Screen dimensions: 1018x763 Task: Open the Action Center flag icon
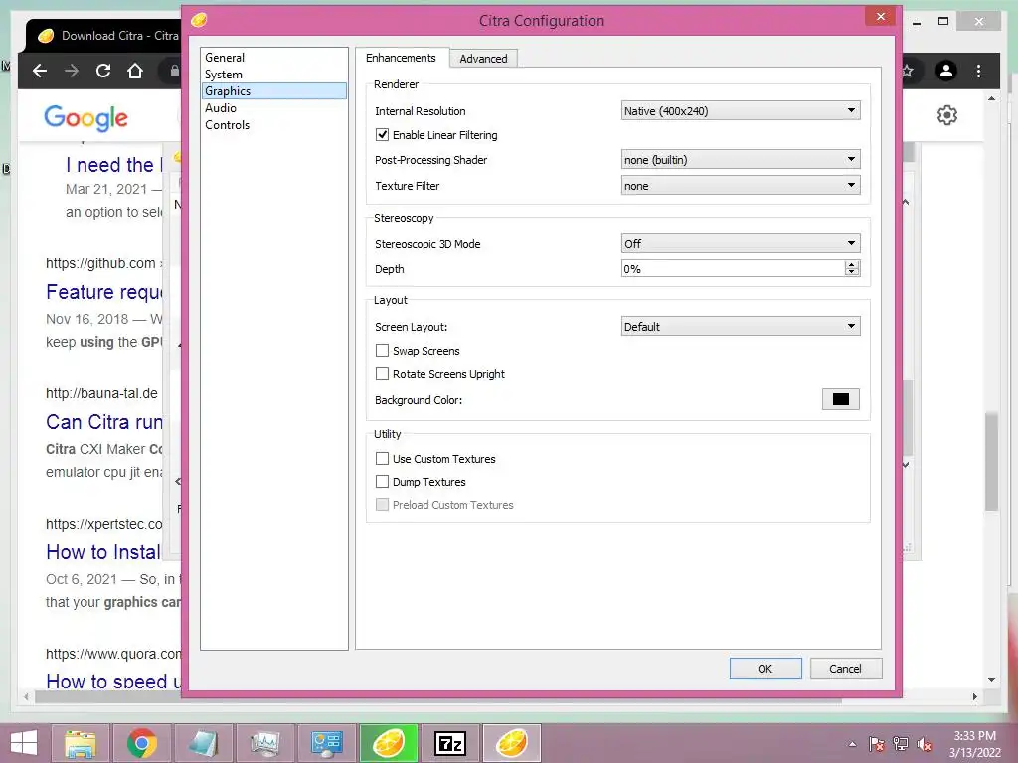[x=876, y=744]
